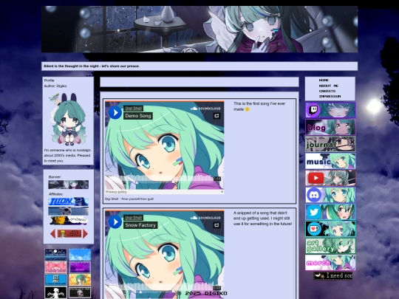Open the Ko-fi banner link

pos(330,229)
